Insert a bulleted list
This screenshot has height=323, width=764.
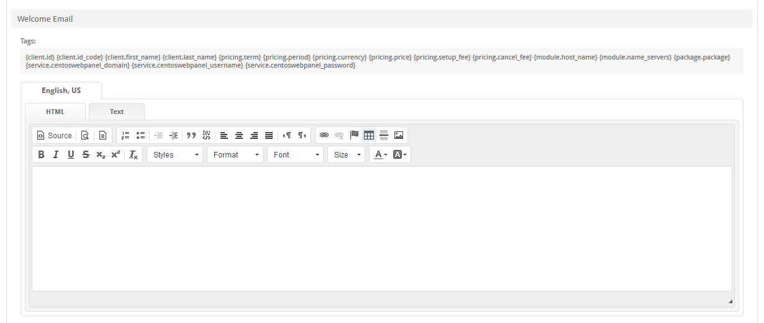[140, 135]
